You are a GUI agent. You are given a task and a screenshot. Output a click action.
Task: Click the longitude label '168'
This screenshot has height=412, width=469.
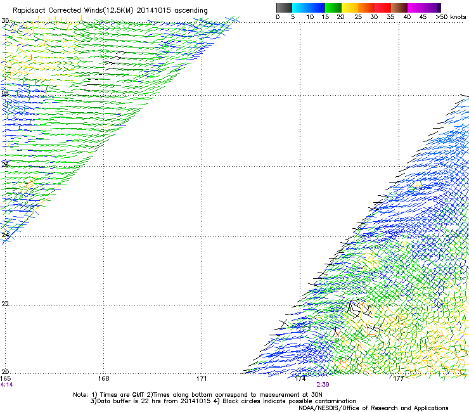103,378
